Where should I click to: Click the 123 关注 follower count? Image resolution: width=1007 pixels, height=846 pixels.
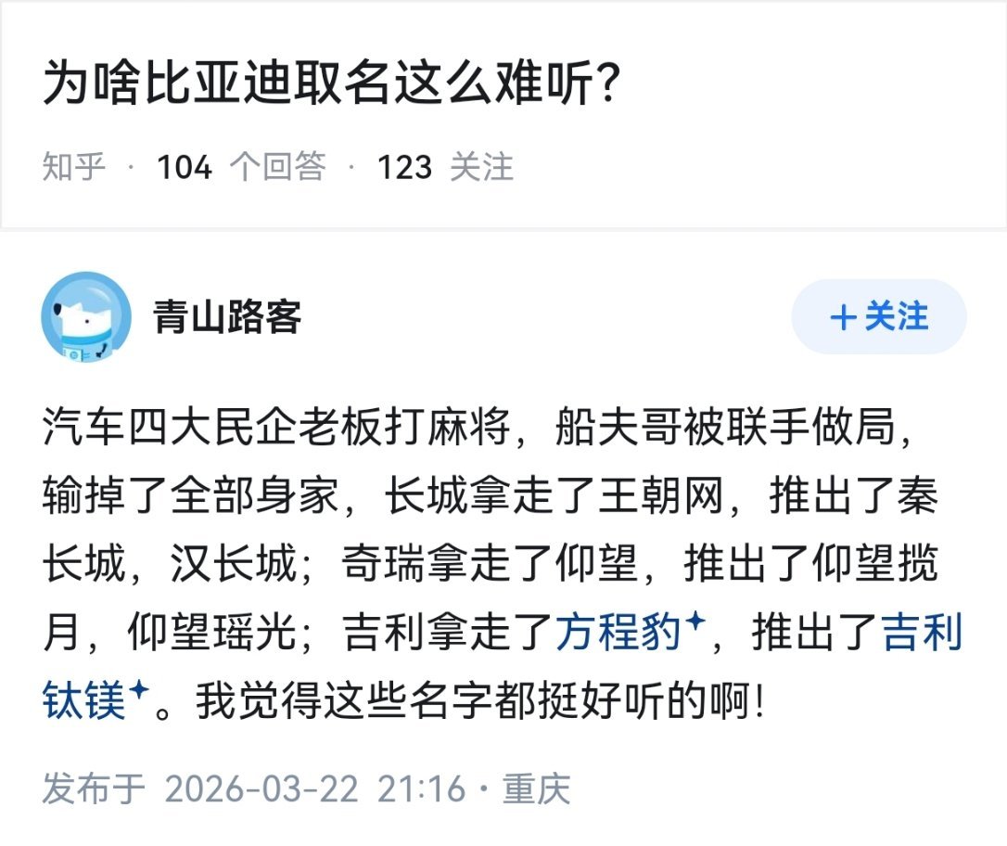coord(445,169)
